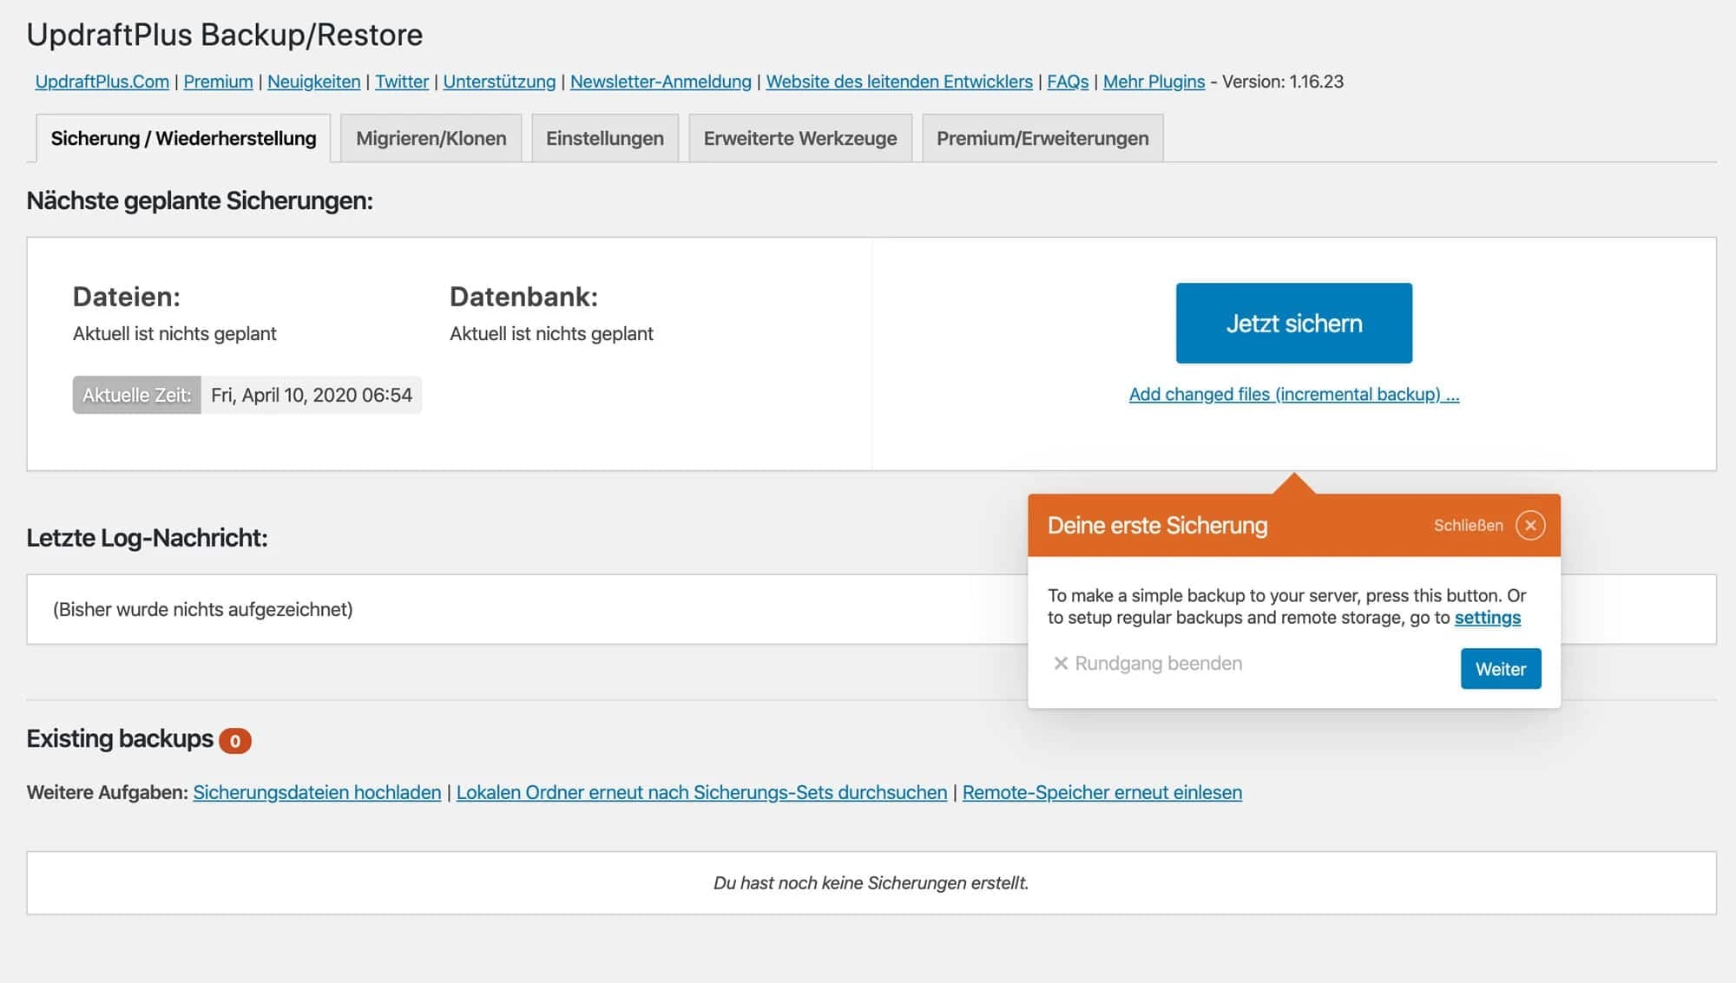The height and width of the screenshot is (983, 1736).
Task: Click the orange backup counter badge
Action: [235, 741]
